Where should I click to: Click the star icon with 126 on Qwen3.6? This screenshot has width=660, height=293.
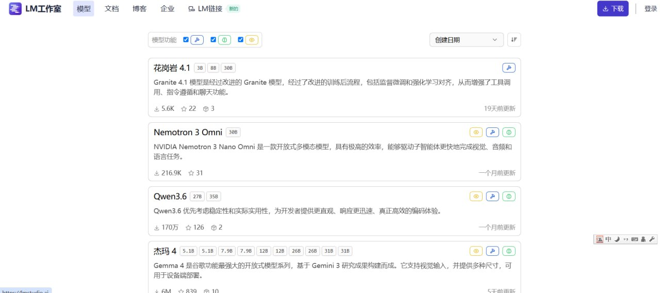pyautogui.click(x=189, y=227)
